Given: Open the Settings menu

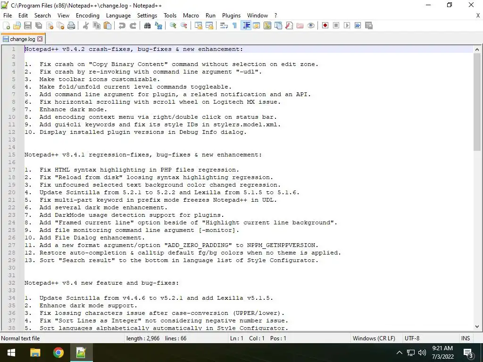Looking at the screenshot, I should [147, 16].
